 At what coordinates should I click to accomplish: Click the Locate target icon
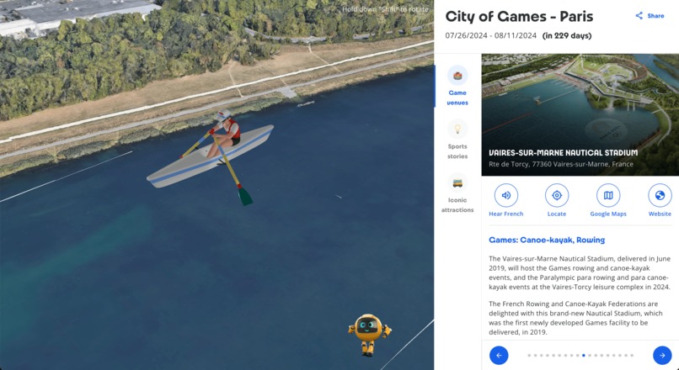point(557,195)
